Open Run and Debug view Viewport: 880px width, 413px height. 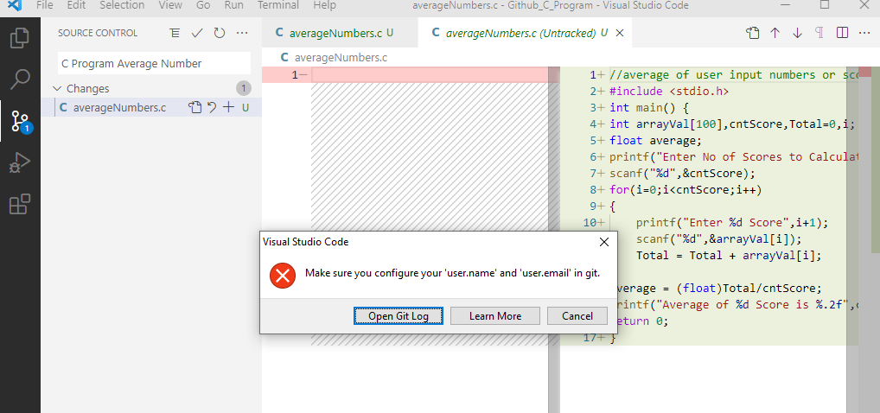[20, 163]
